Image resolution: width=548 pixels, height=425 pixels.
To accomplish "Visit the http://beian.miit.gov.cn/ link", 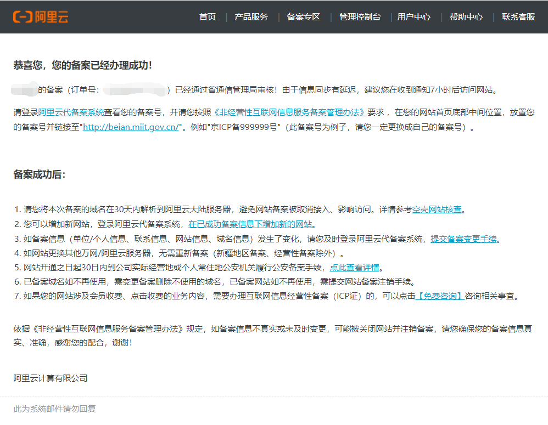I will (131, 127).
